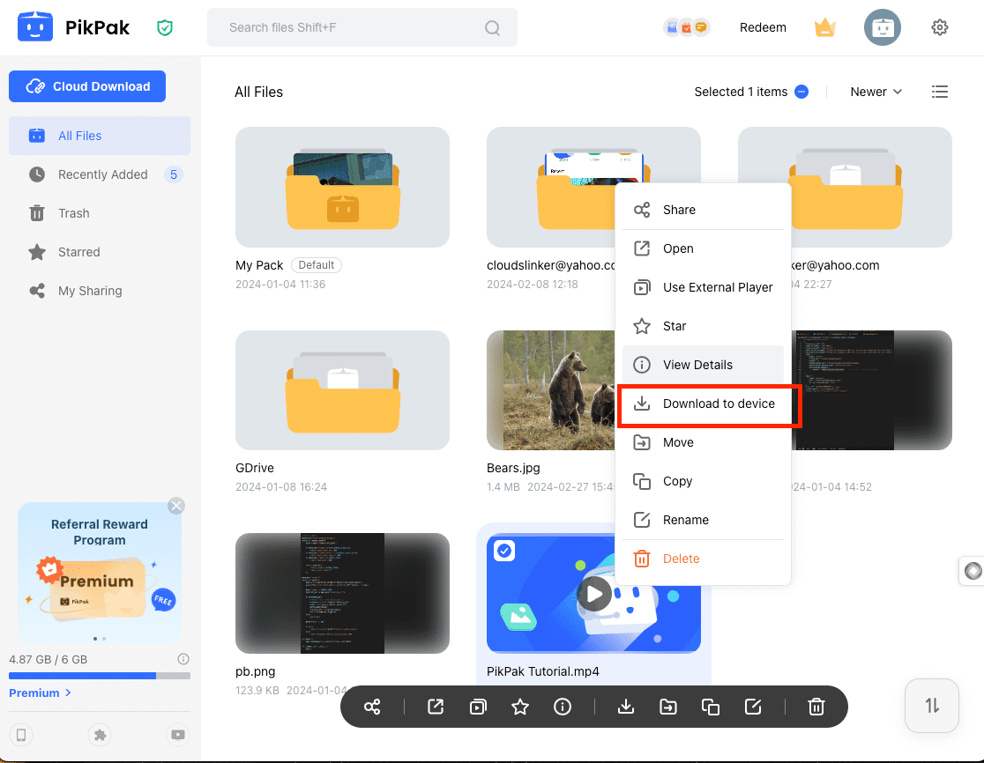
Task: Select Download to device menu entry
Action: [x=703, y=404]
